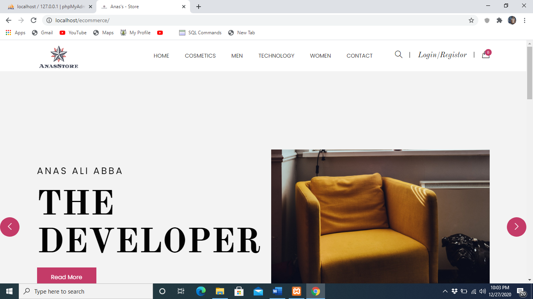Open a new tab with plus button
Image resolution: width=533 pixels, height=299 pixels.
pos(199,7)
